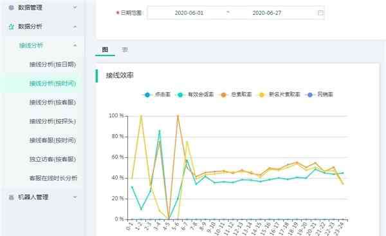The height and width of the screenshot is (236, 386).
Task: Toggle the orange legend series marker
Action: tap(223, 95)
